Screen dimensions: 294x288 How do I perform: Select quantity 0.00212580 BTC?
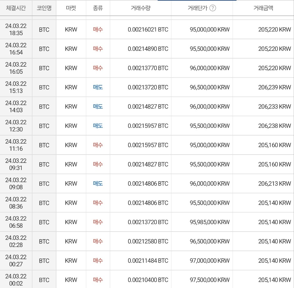coord(148,241)
